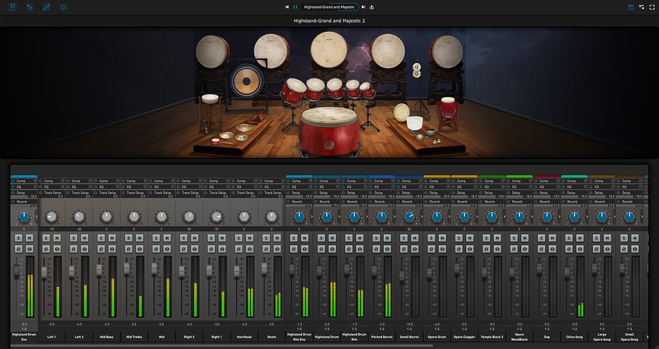Invert phase on the Opera Clapper channel
Image resolution: width=659 pixels, height=349 pixels.
(459, 249)
